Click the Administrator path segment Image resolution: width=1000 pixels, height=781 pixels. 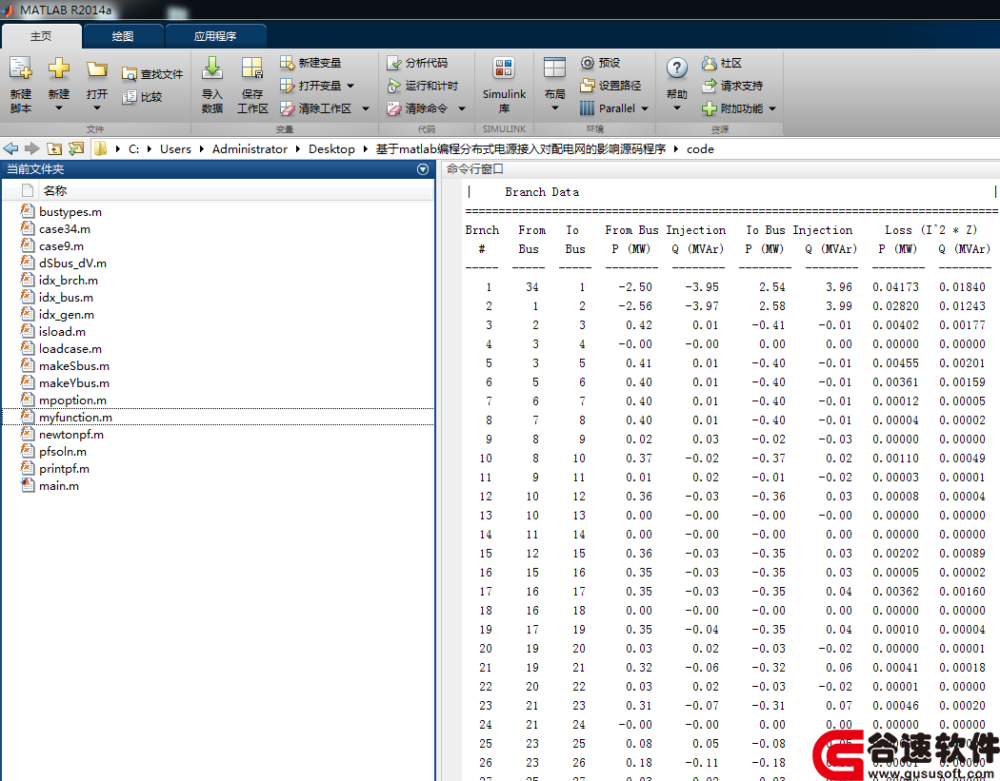coord(250,148)
